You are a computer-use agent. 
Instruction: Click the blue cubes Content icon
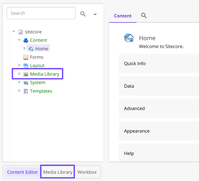pyautogui.click(x=26, y=40)
